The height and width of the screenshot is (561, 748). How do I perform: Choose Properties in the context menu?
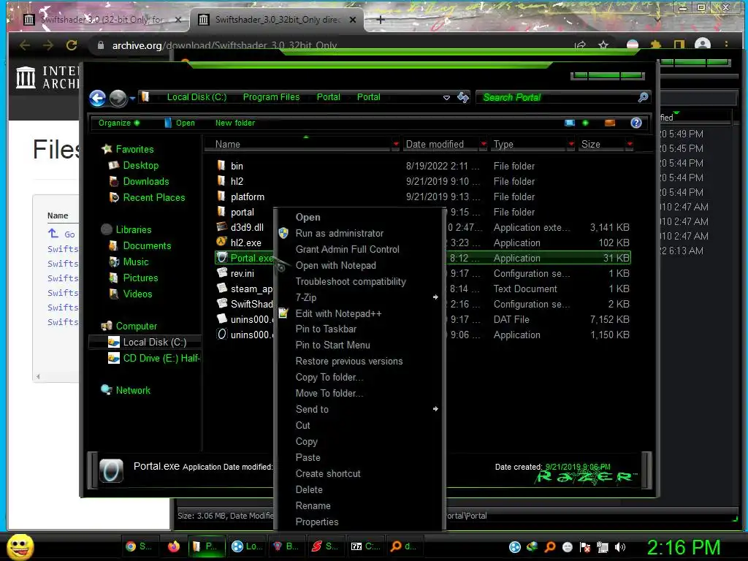[317, 522]
